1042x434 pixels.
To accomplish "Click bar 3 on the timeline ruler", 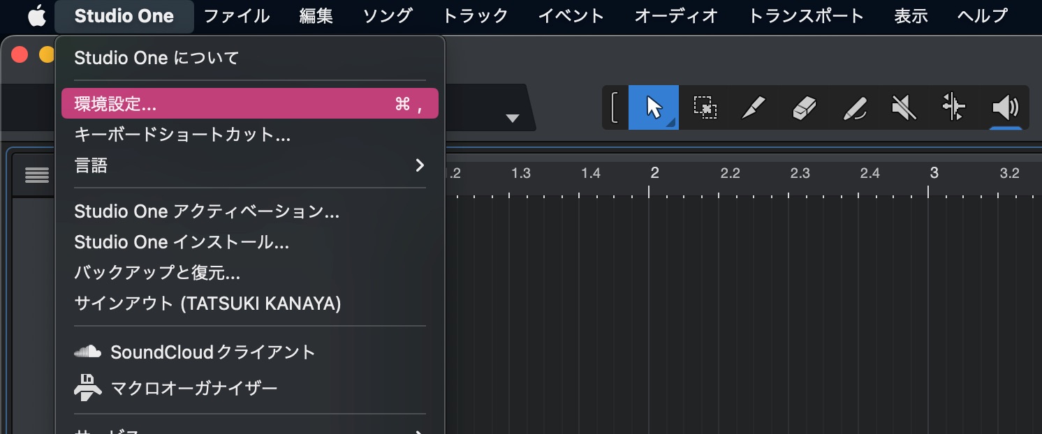I will click(934, 172).
